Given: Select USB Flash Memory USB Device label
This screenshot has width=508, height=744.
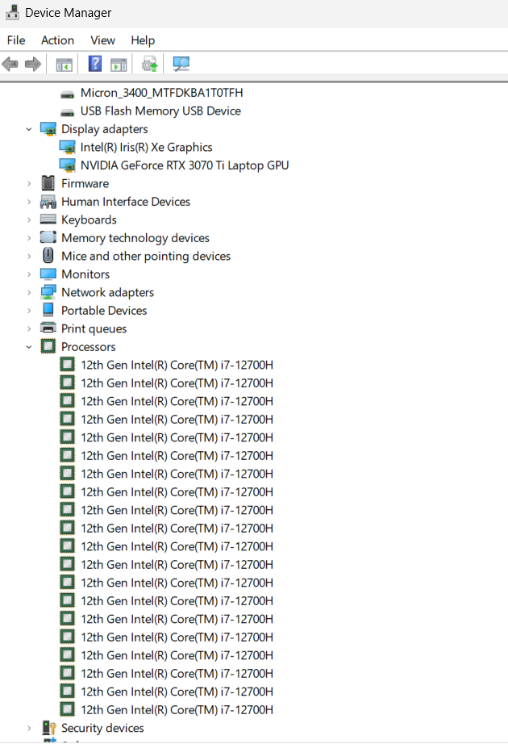Looking at the screenshot, I should click(160, 111).
